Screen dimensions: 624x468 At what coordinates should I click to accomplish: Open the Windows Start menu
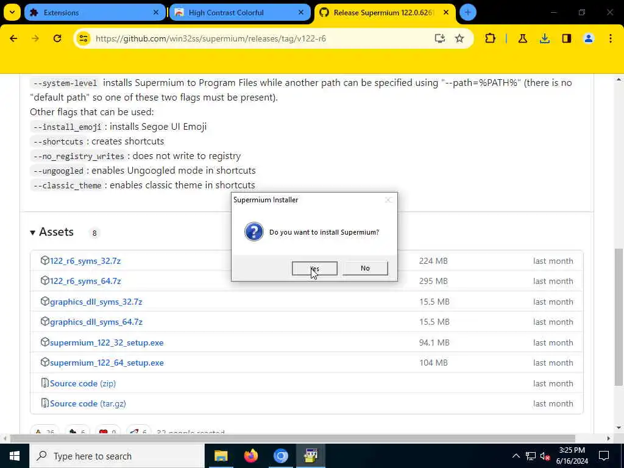(15, 456)
